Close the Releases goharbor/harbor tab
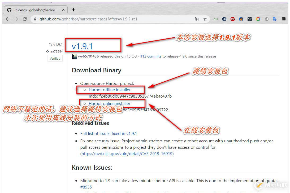This screenshot has height=193, width=290. click(63, 10)
